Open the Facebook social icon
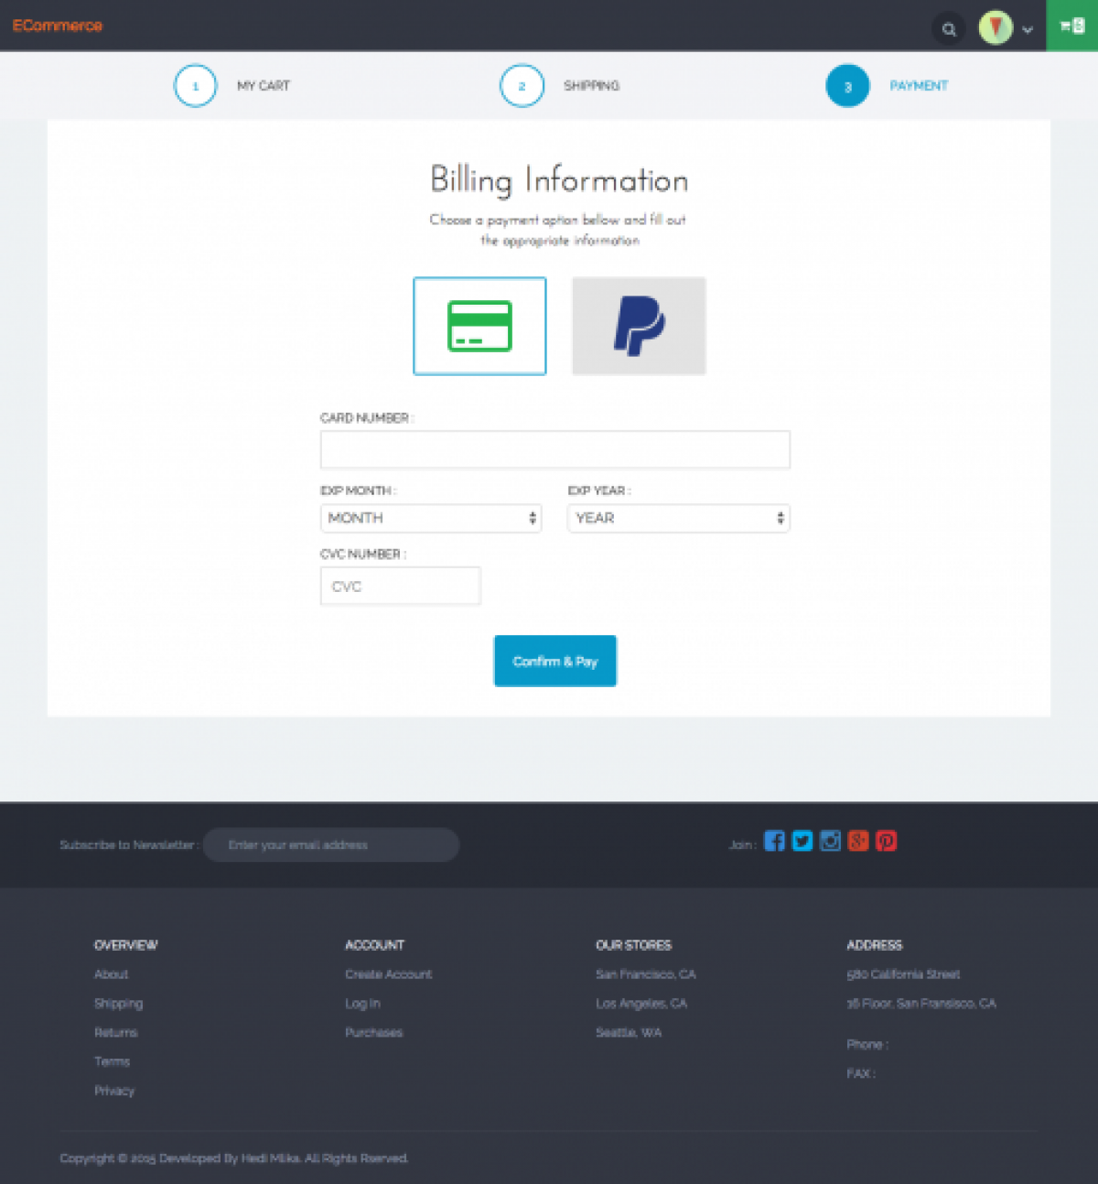 point(774,841)
